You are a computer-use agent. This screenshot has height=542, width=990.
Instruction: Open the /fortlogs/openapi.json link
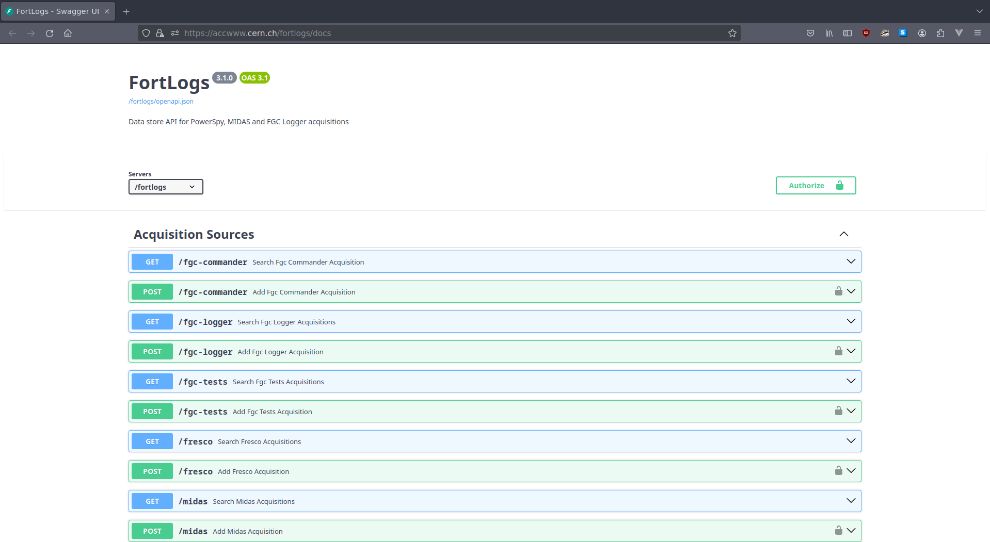click(x=161, y=102)
